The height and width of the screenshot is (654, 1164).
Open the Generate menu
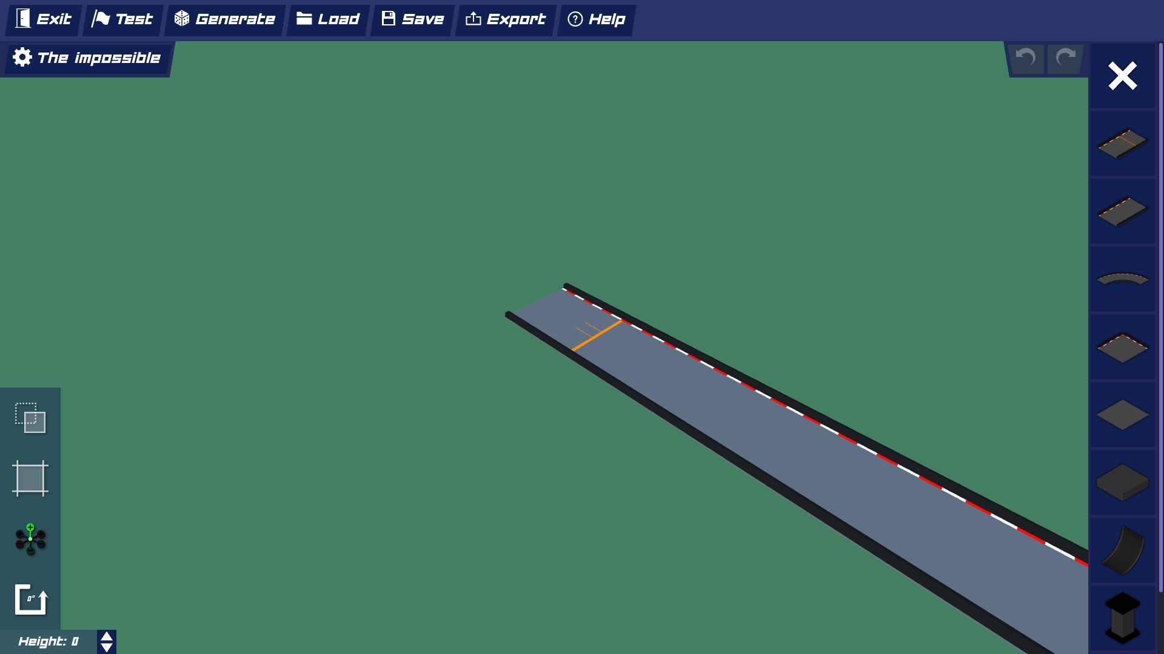click(x=224, y=19)
